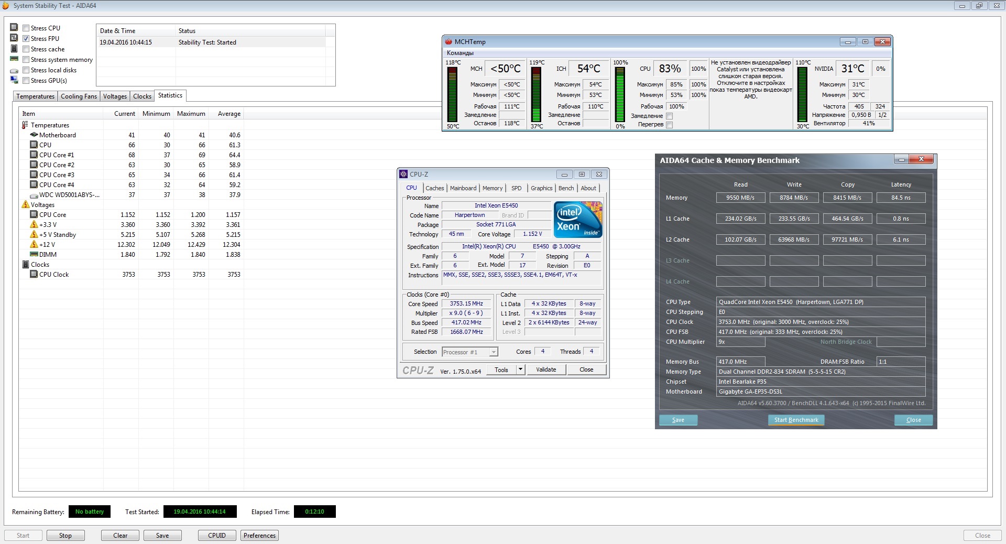The height and width of the screenshot is (544, 1006).
Task: Open the CPUID button
Action: [x=217, y=536]
